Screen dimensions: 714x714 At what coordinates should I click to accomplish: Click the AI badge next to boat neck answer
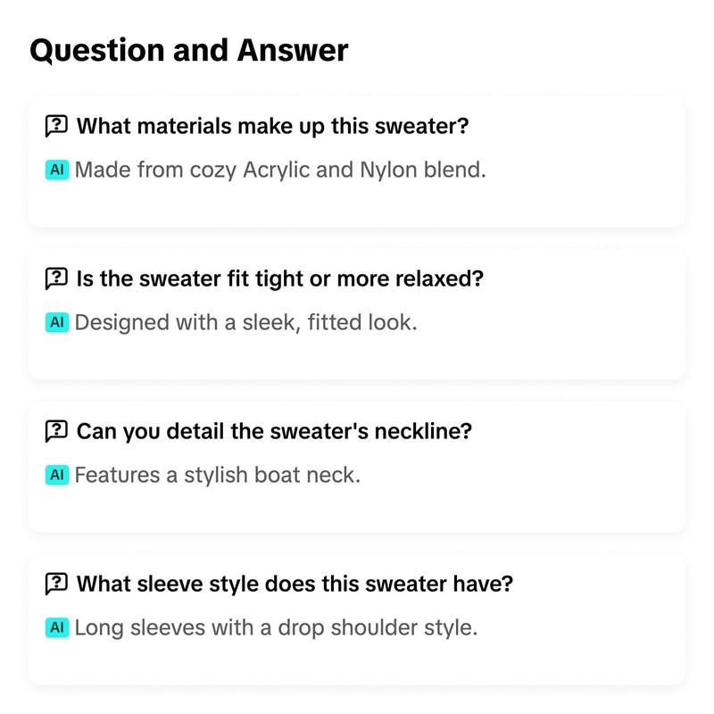pos(57,475)
